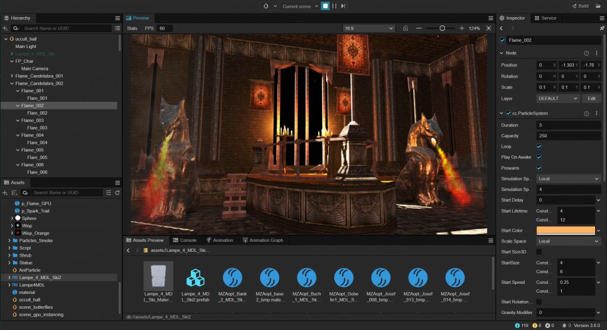Viewport: 607px width, 330px height.
Task: Collapse the Flame_Candelabra_002 tree node
Action: (x=12, y=83)
